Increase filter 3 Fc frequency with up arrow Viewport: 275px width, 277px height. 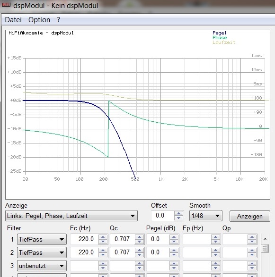103,263
